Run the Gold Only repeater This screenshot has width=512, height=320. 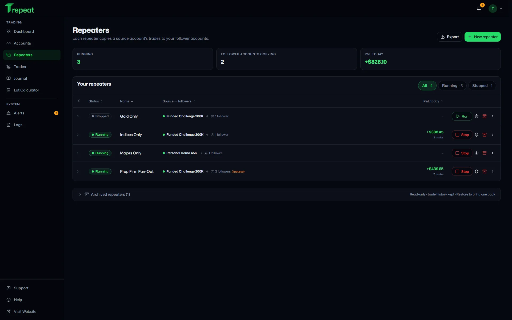click(x=462, y=116)
